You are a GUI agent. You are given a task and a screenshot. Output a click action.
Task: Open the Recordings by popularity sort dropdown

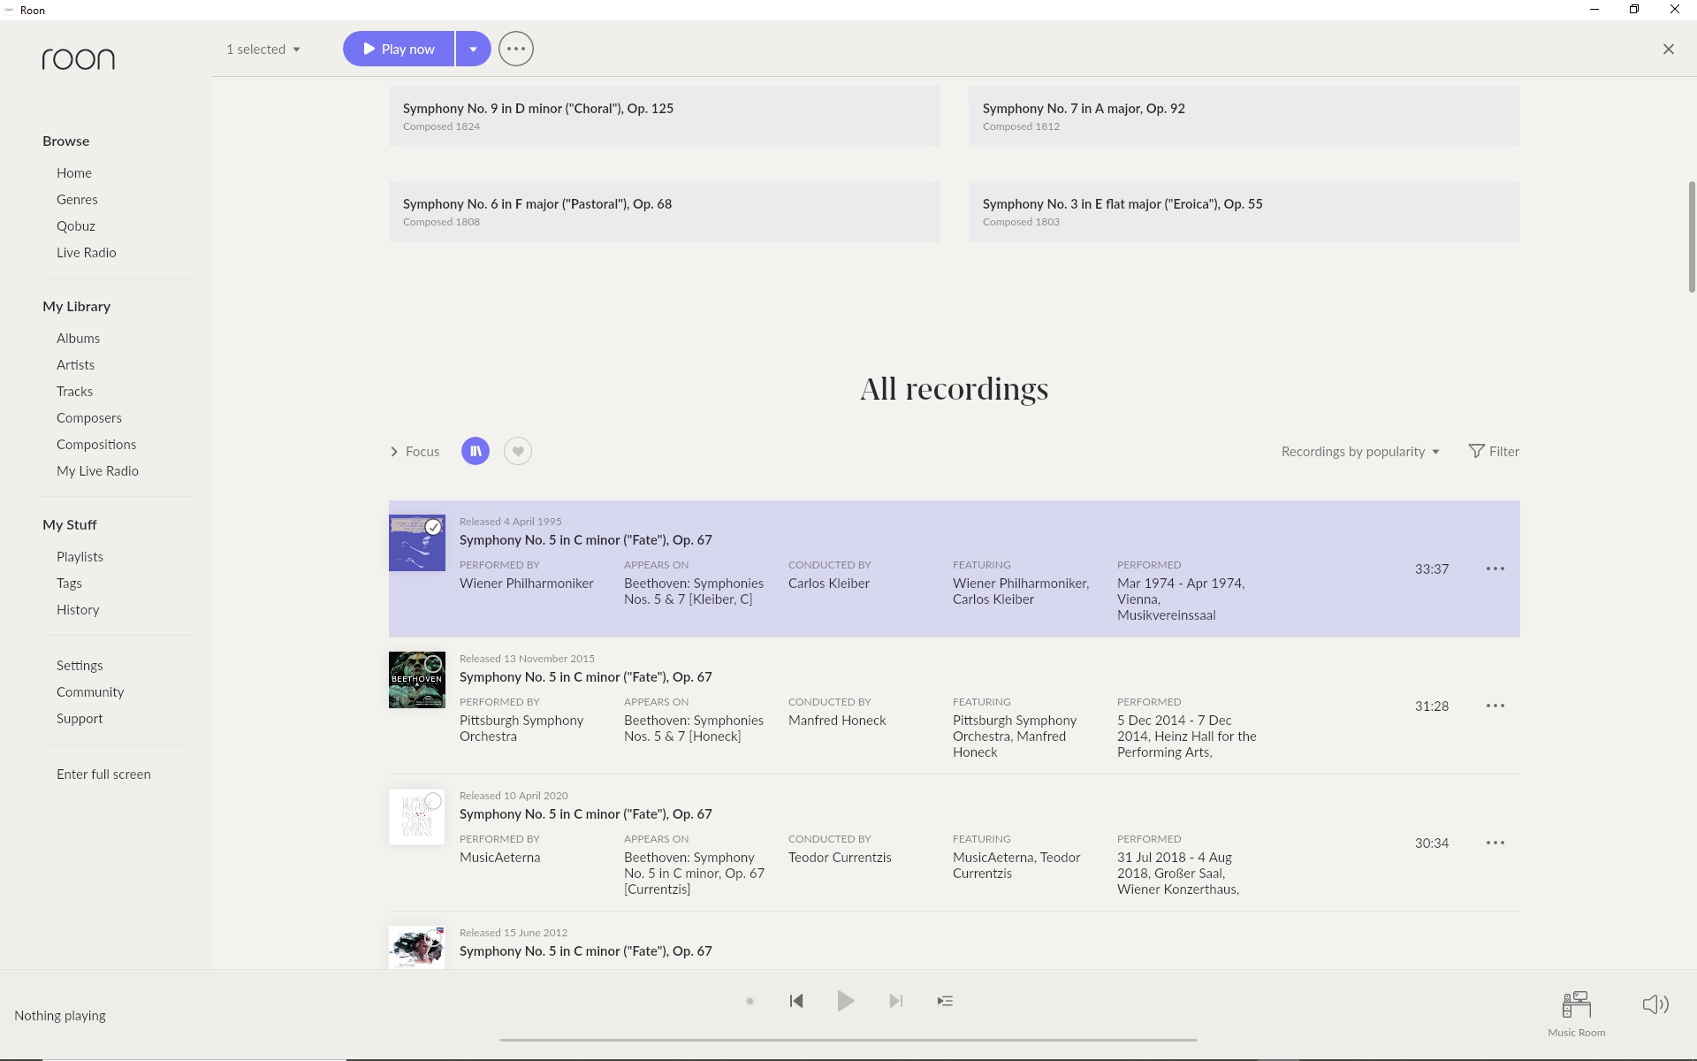(1360, 451)
